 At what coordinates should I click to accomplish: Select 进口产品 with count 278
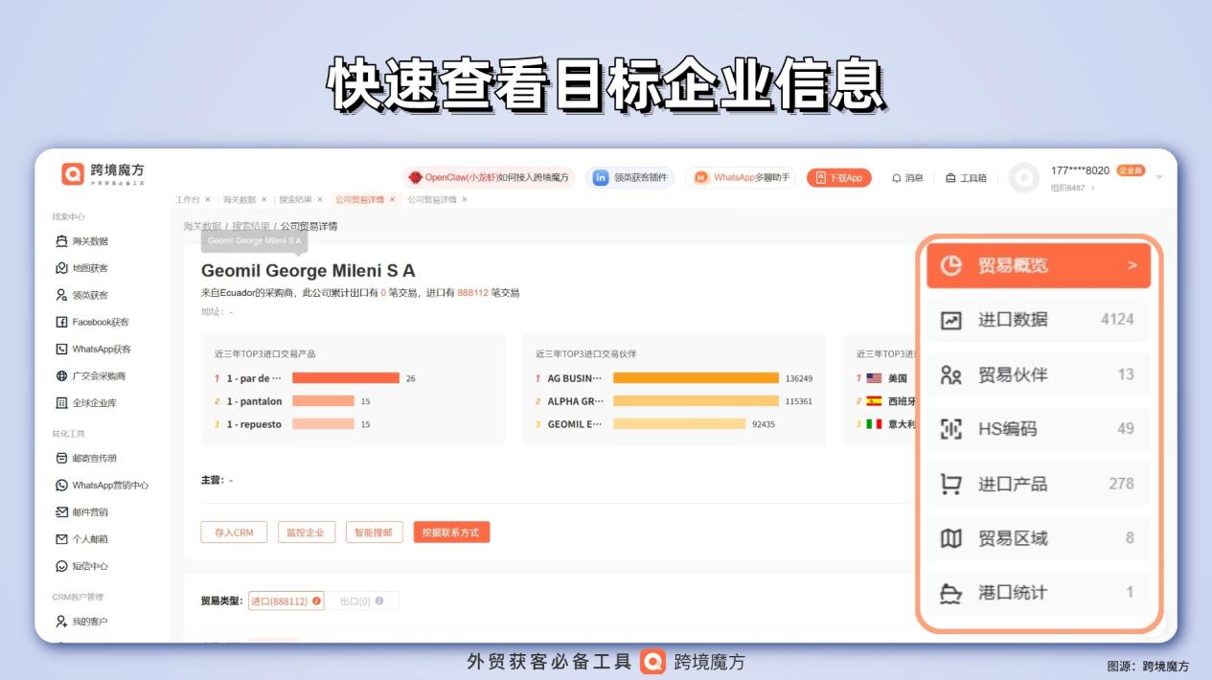1039,484
